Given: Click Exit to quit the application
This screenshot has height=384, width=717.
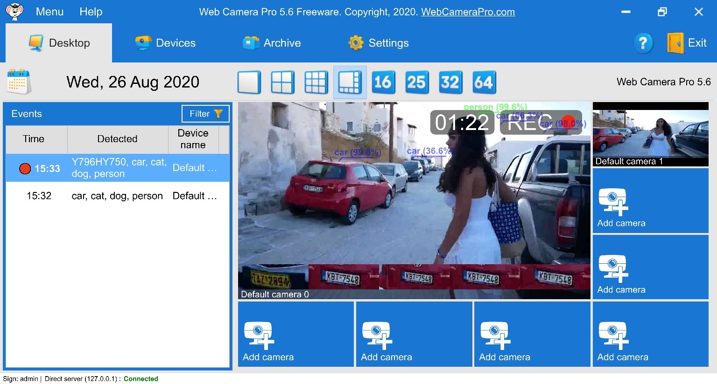Looking at the screenshot, I should pyautogui.click(x=687, y=43).
